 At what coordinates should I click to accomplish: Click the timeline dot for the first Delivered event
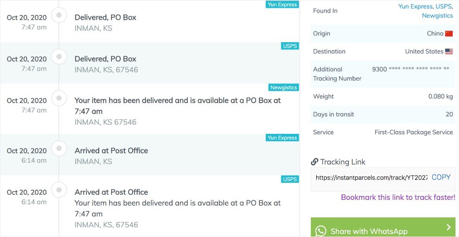(59, 16)
